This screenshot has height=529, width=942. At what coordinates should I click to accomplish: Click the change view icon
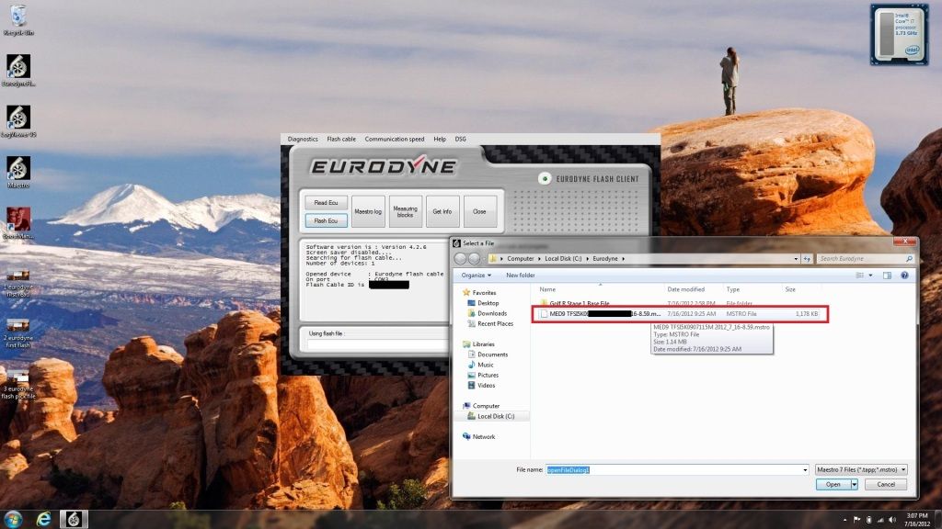[860, 276]
